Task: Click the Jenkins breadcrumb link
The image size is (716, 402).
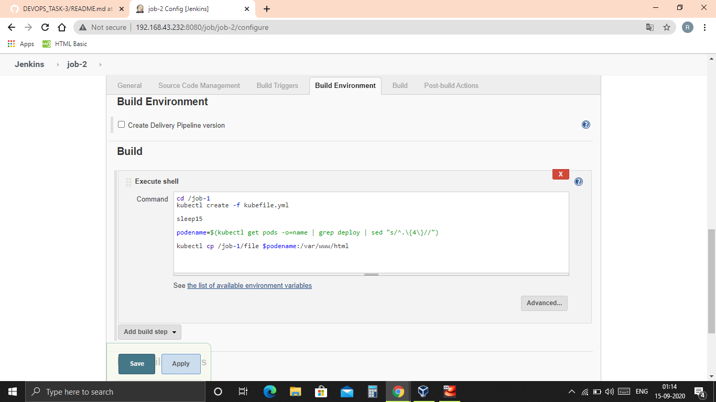Action: [29, 64]
